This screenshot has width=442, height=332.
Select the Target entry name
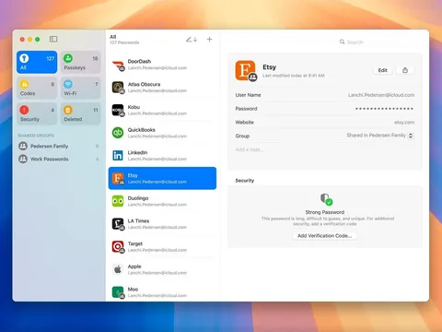(135, 243)
